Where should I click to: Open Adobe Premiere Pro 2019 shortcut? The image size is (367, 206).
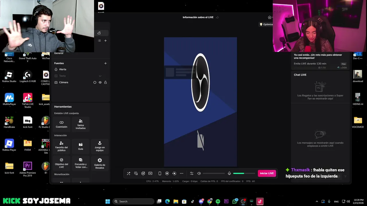point(28,169)
